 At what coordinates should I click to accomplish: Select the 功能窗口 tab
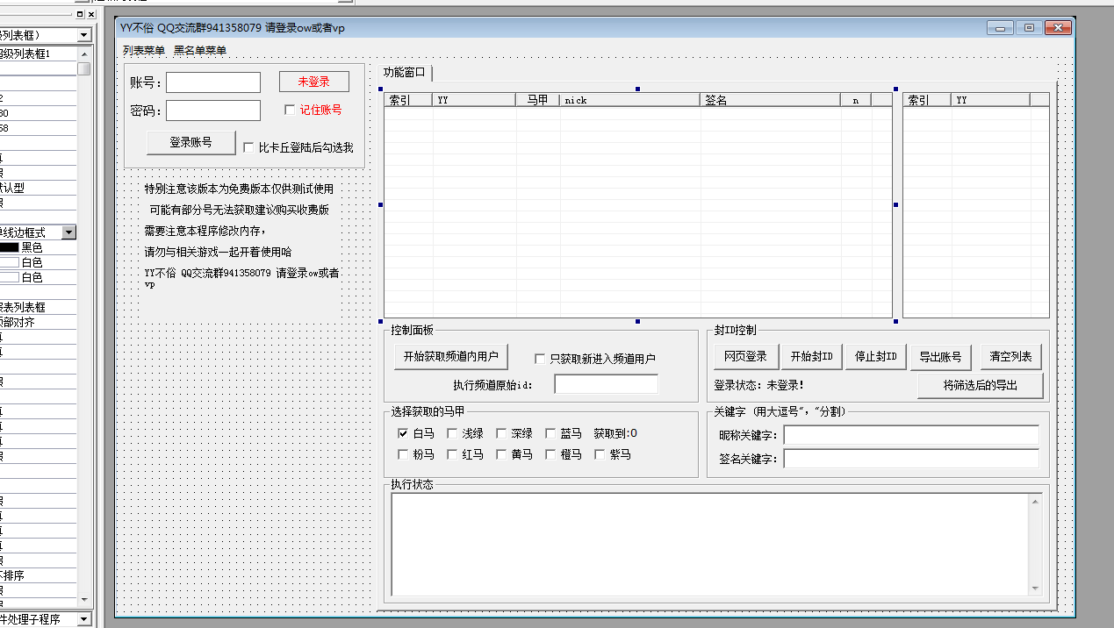404,72
